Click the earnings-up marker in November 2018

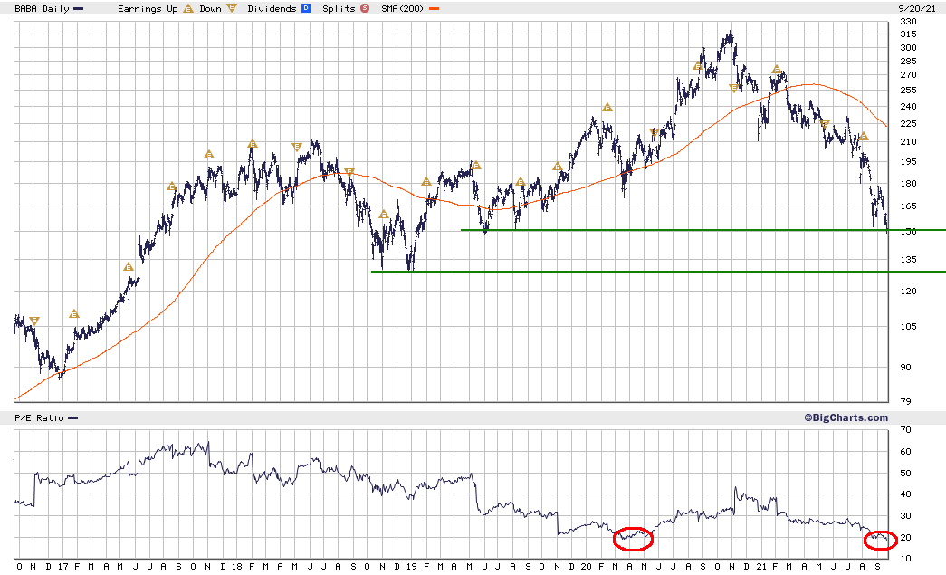384,215
